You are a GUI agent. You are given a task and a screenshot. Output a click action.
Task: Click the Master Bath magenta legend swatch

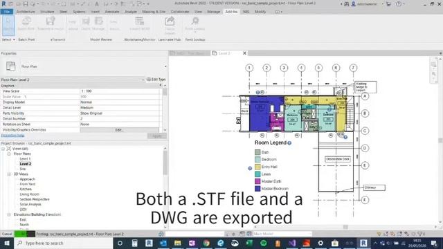pos(257,181)
